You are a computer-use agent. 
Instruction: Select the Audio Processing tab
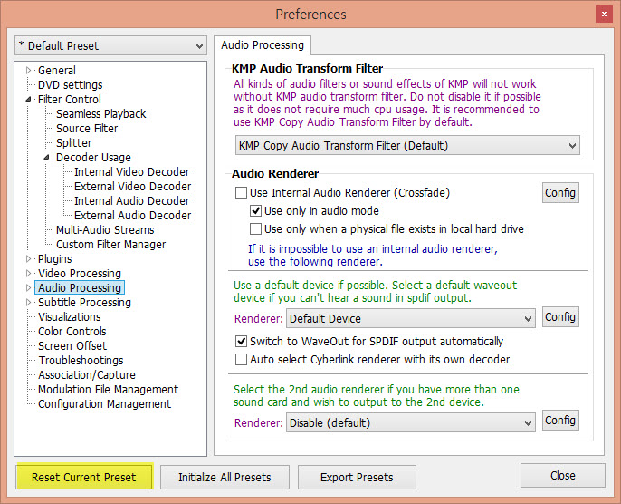pos(263,45)
